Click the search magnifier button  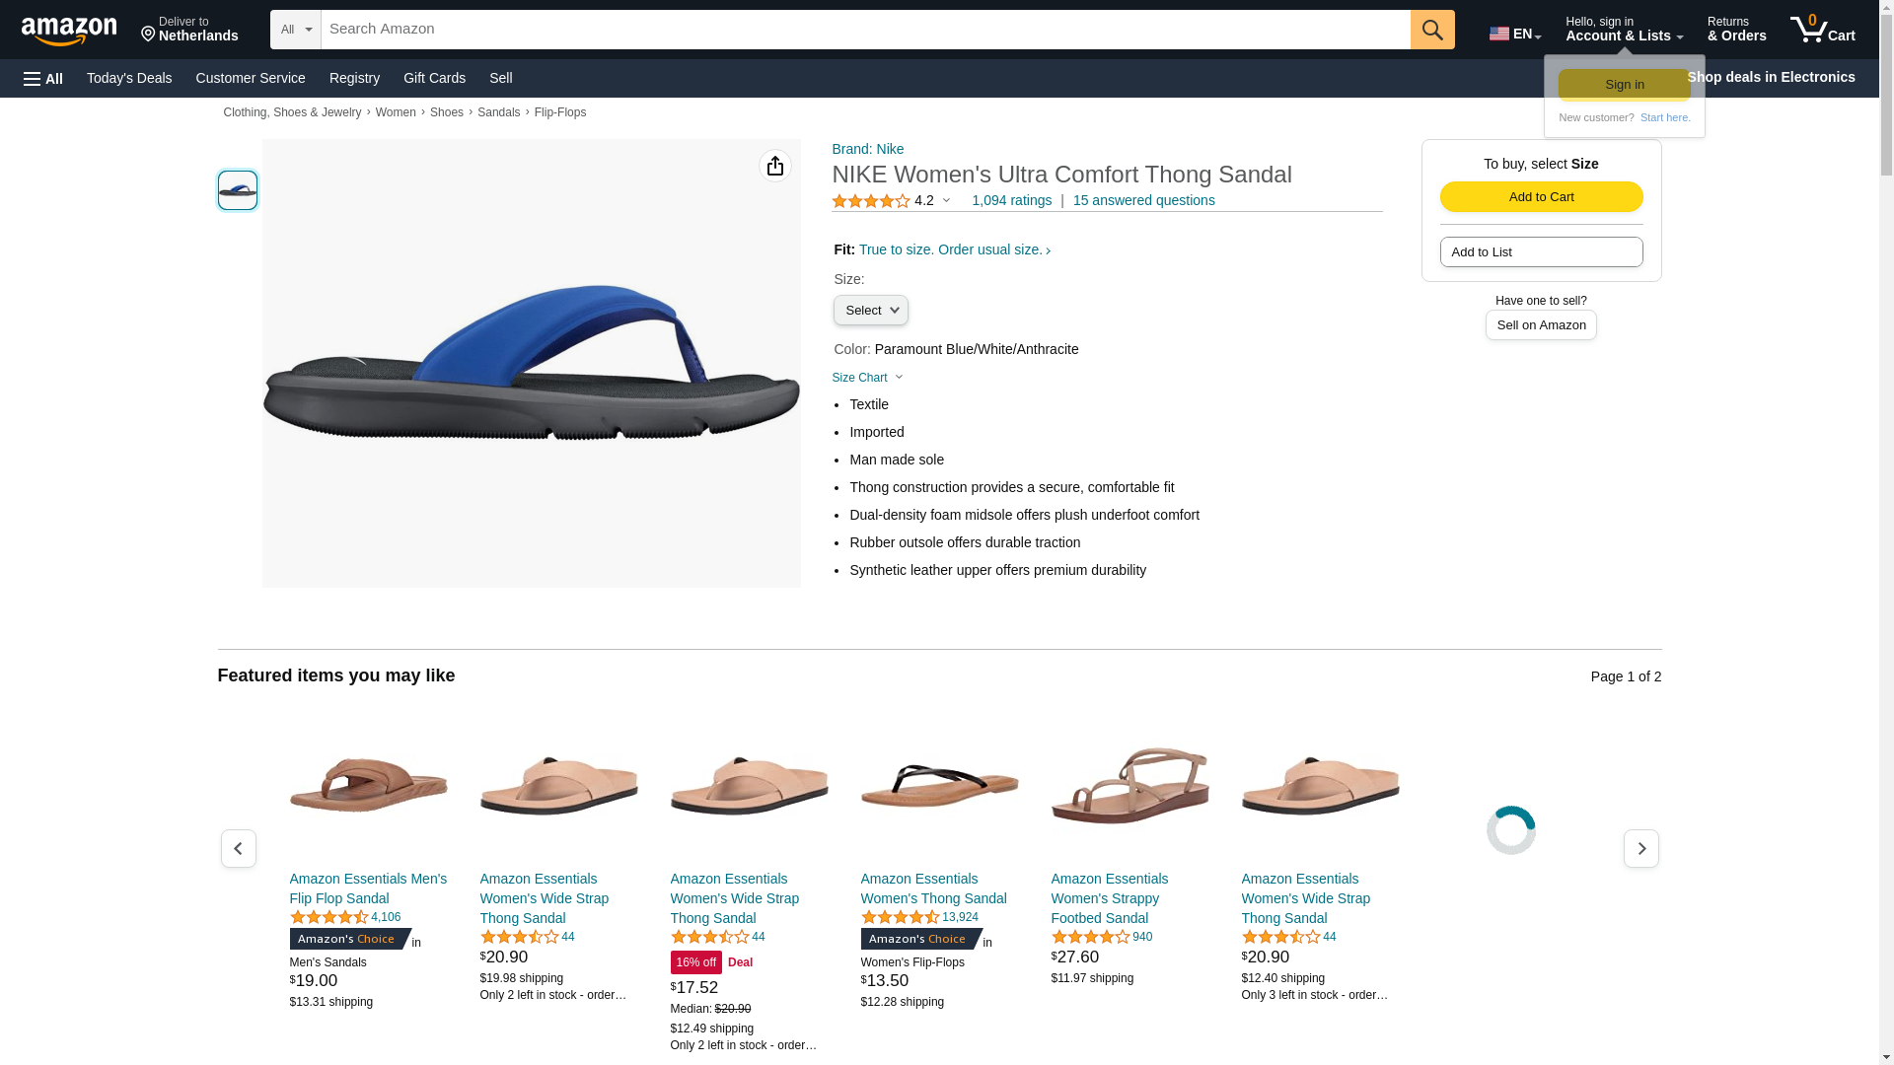pyautogui.click(x=1432, y=30)
